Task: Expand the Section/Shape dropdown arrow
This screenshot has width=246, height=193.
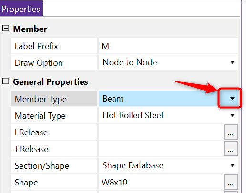Action: click(232, 165)
